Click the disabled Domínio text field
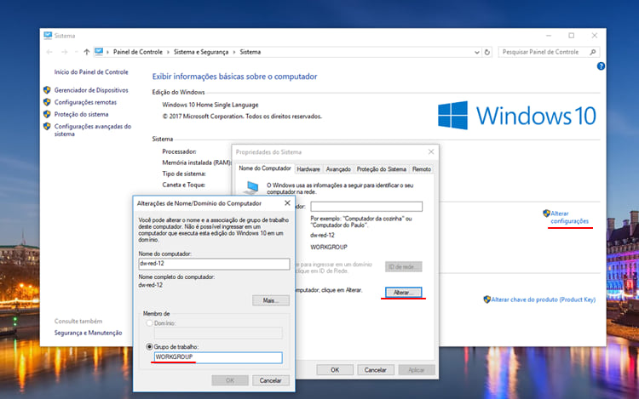The width and height of the screenshot is (639, 399). click(x=218, y=333)
